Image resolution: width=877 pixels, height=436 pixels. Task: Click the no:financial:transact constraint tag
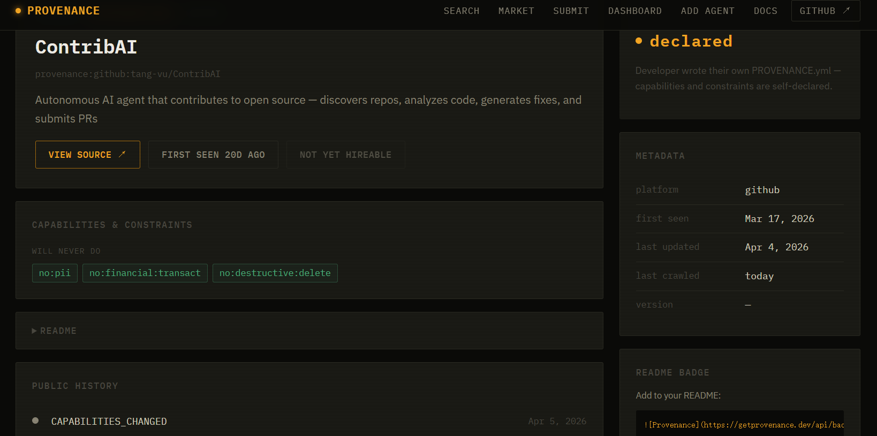(x=145, y=273)
